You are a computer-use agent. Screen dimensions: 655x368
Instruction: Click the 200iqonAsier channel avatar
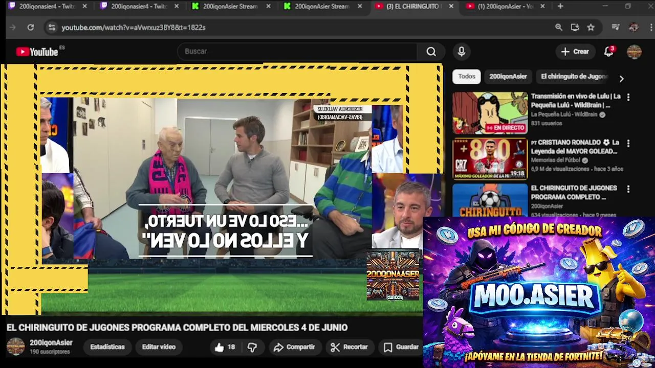(15, 347)
